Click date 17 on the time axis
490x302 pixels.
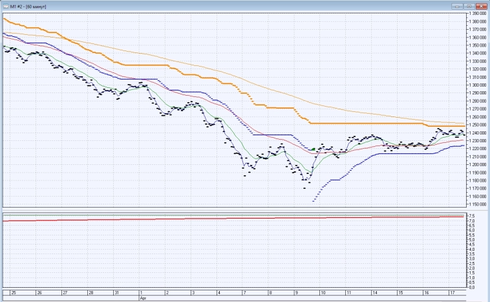452,293
